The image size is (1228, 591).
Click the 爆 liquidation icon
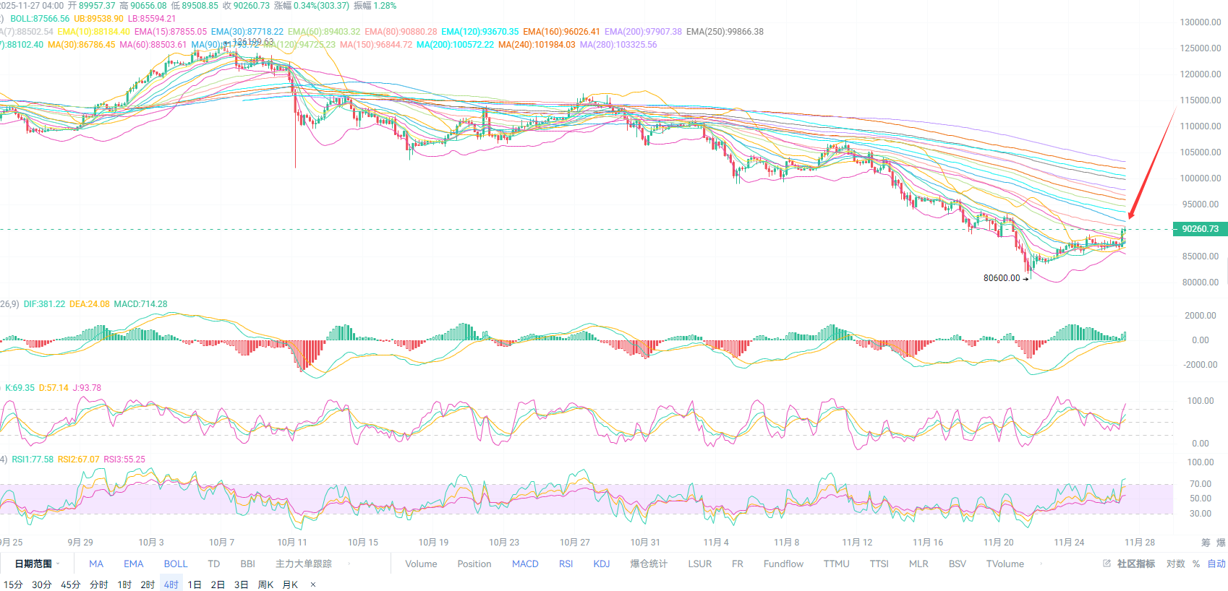(1221, 543)
